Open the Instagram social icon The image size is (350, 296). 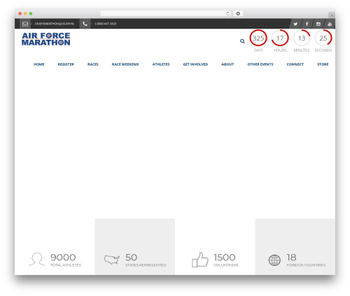[x=318, y=24]
